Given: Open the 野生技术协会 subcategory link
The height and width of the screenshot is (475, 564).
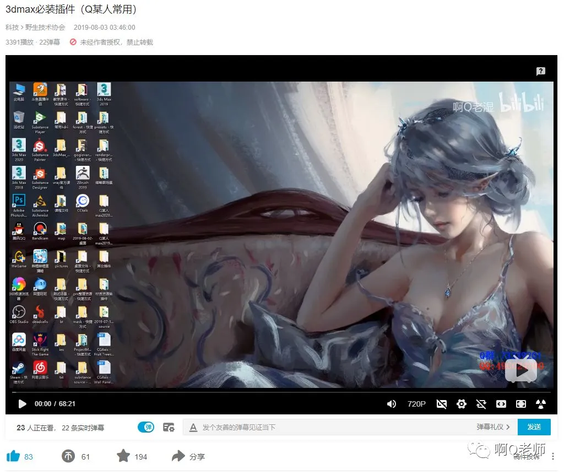Looking at the screenshot, I should click(x=45, y=28).
